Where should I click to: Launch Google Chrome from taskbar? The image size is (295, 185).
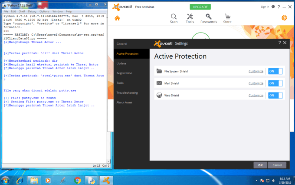coord(77,181)
